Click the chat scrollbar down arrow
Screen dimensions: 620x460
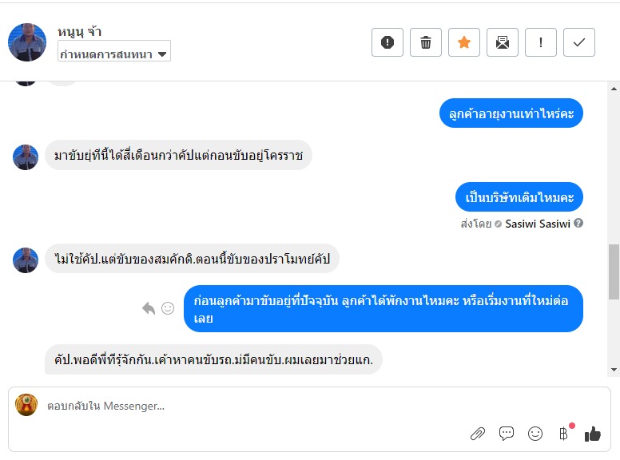(614, 370)
